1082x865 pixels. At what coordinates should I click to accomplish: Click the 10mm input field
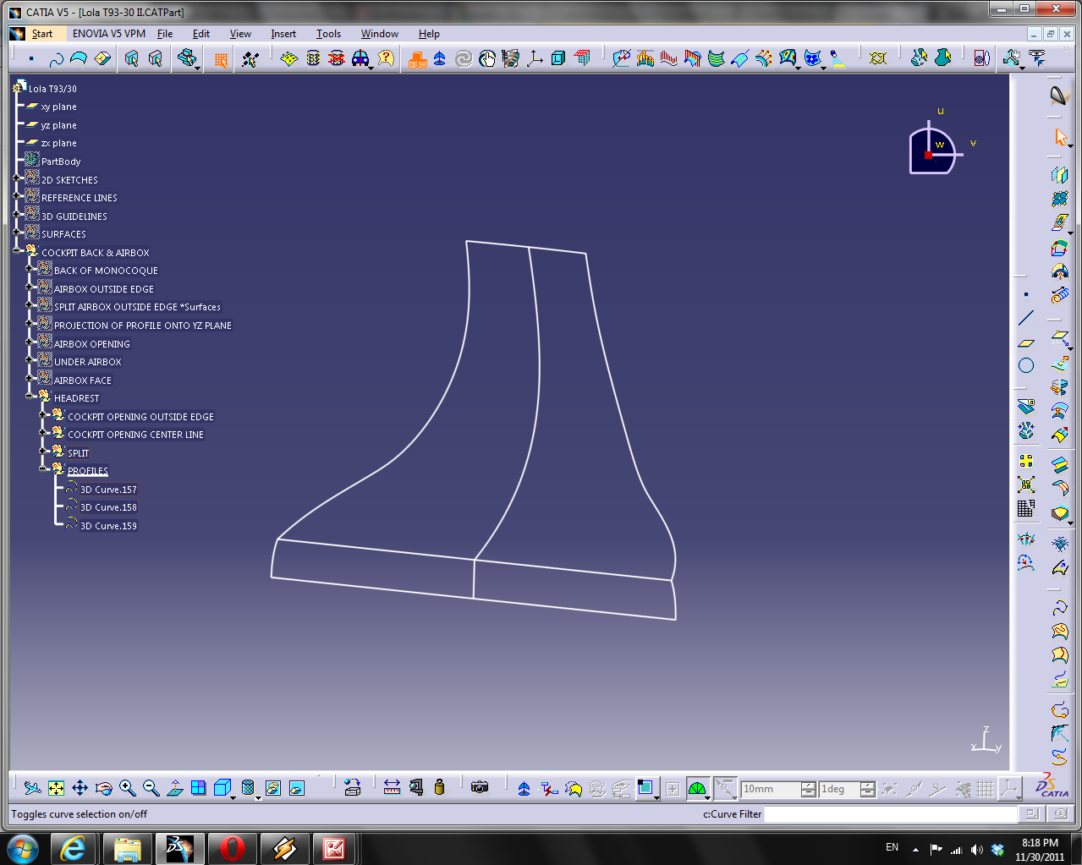pyautogui.click(x=771, y=789)
